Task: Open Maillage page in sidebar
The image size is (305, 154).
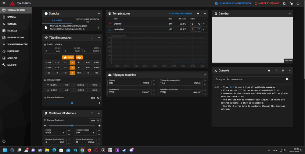Action: coord(16,31)
